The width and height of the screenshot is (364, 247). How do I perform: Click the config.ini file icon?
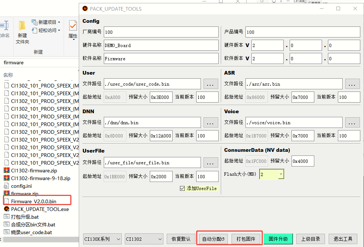(x=7, y=186)
